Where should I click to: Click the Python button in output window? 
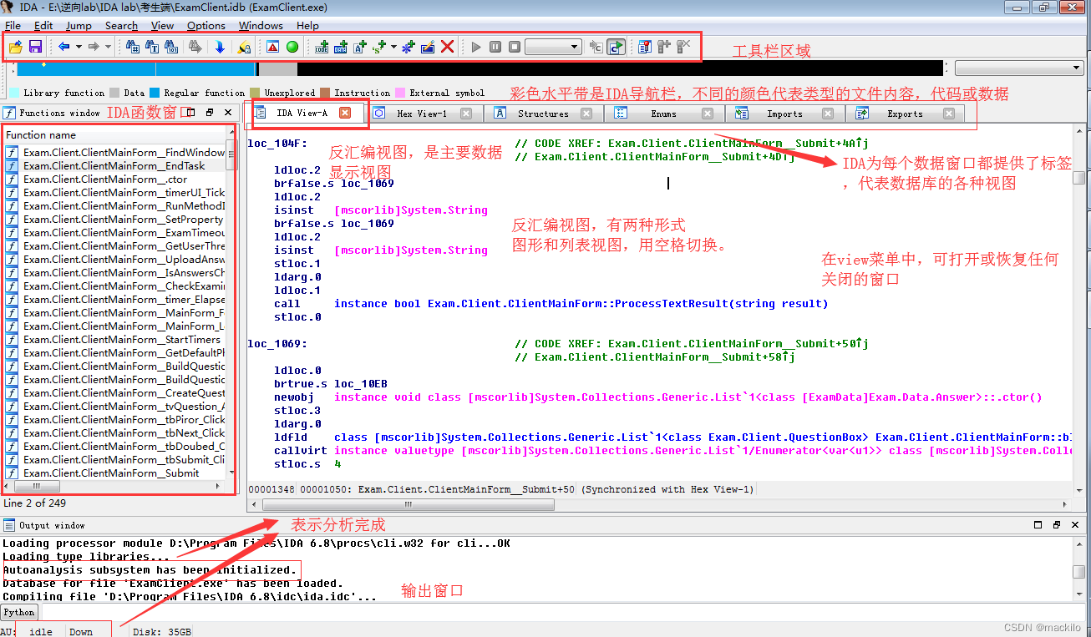[x=17, y=613]
